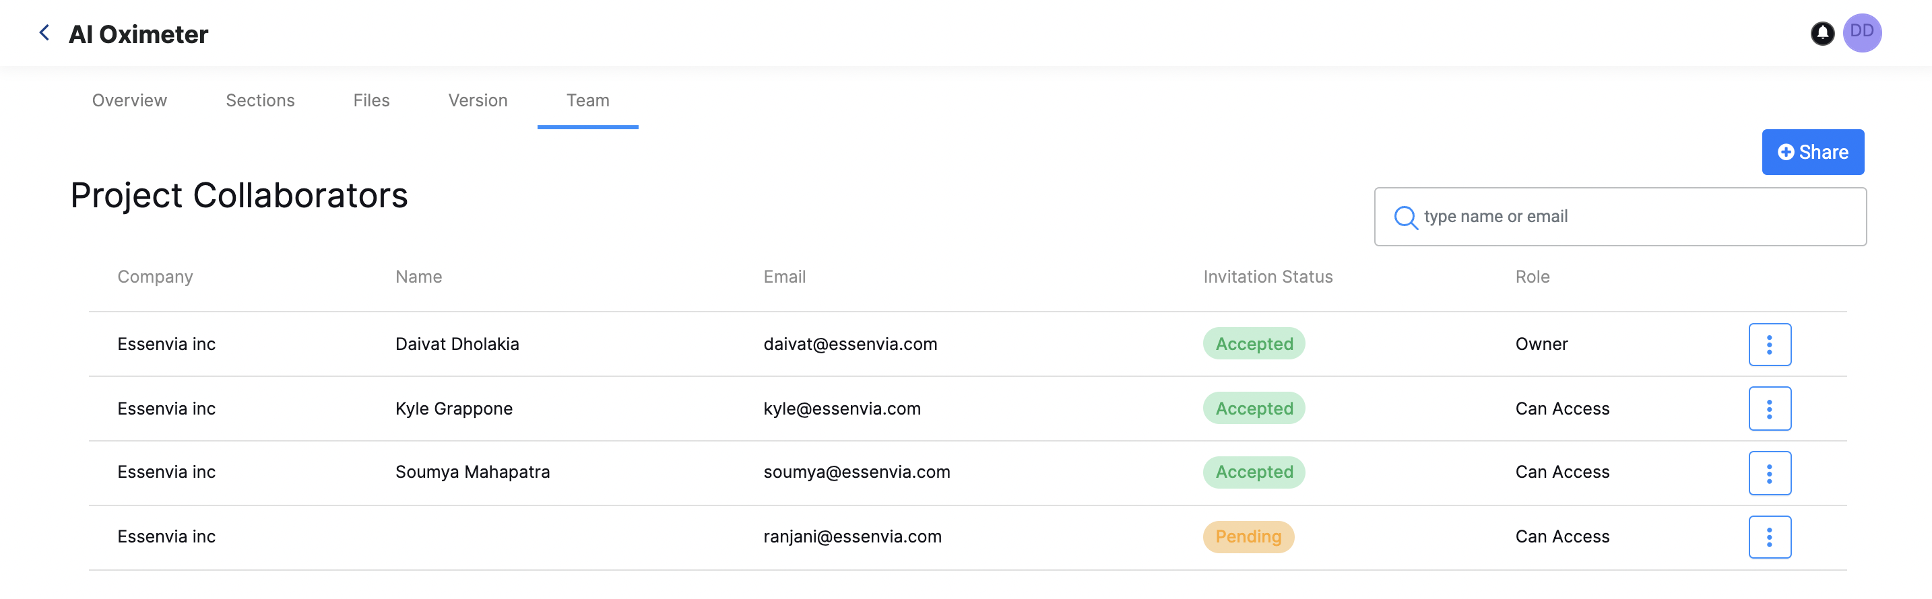The image size is (1932, 599).
Task: Select the ranjani@essenvia.com email
Action: click(852, 537)
